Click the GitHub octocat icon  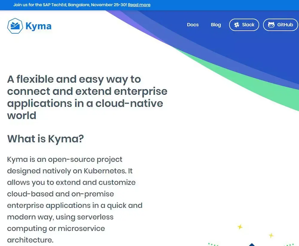pos(271,25)
